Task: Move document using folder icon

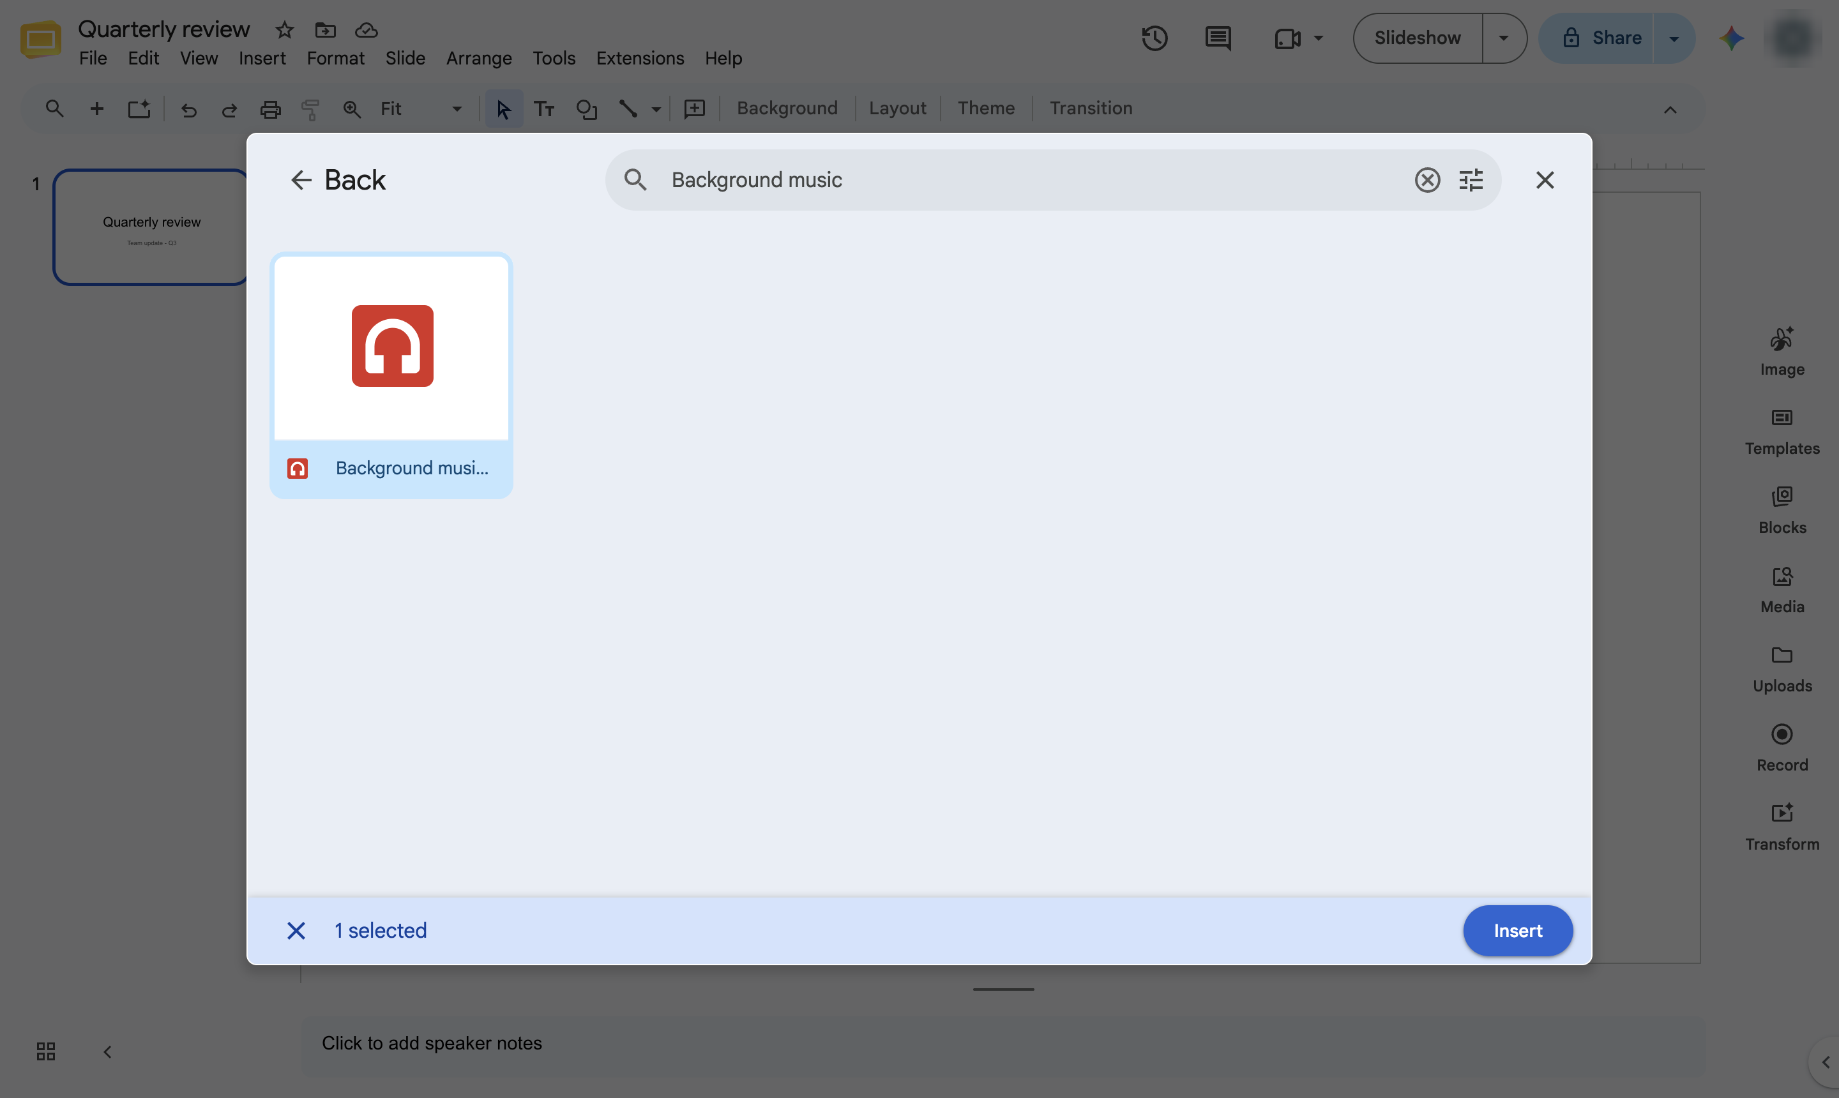Action: point(325,29)
